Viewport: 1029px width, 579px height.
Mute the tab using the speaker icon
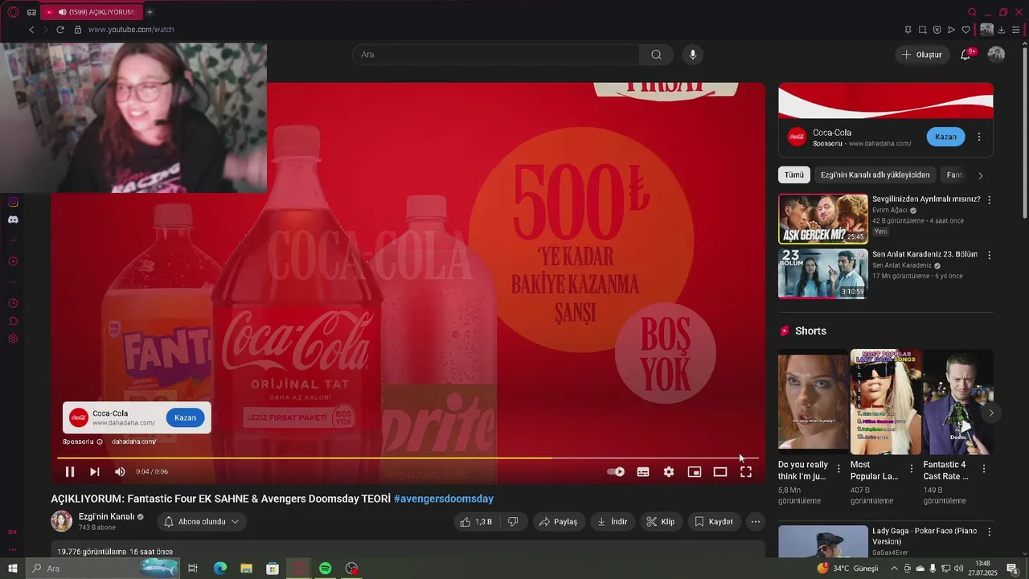click(x=62, y=12)
